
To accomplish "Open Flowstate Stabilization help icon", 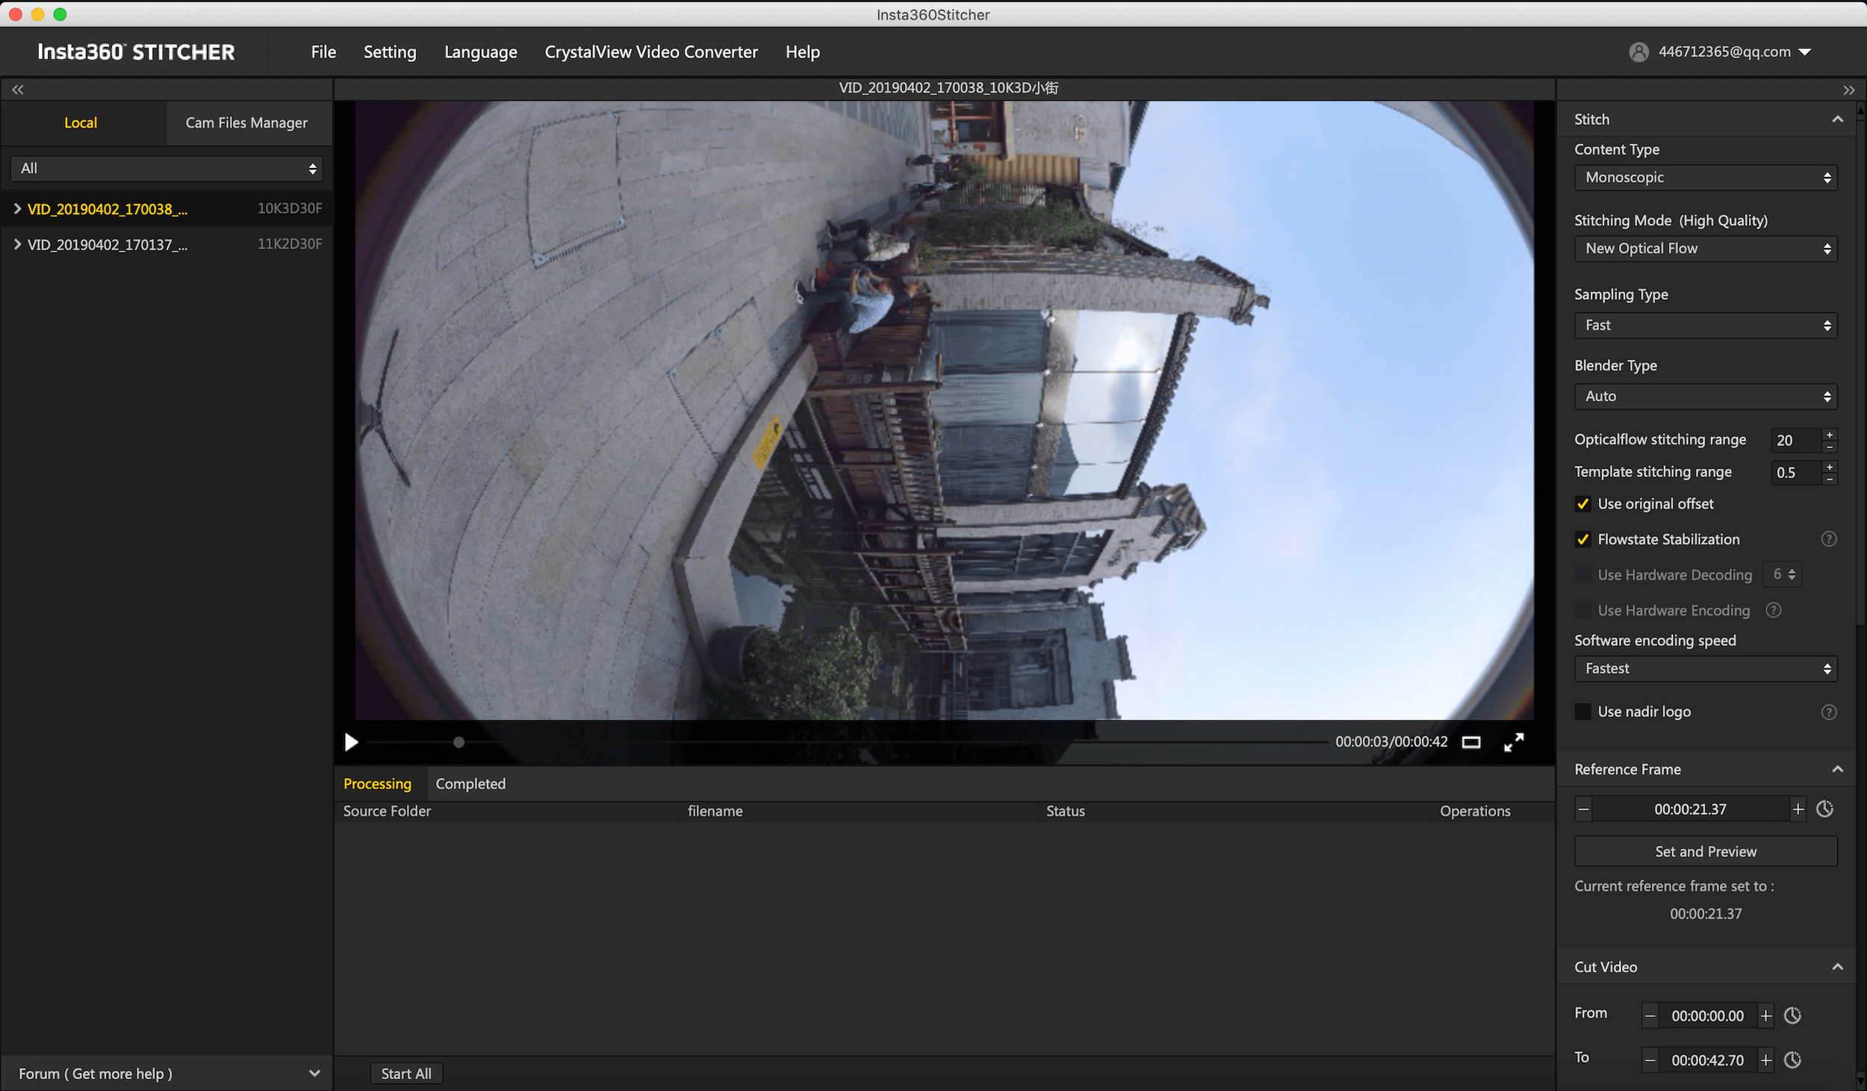I will (1828, 539).
